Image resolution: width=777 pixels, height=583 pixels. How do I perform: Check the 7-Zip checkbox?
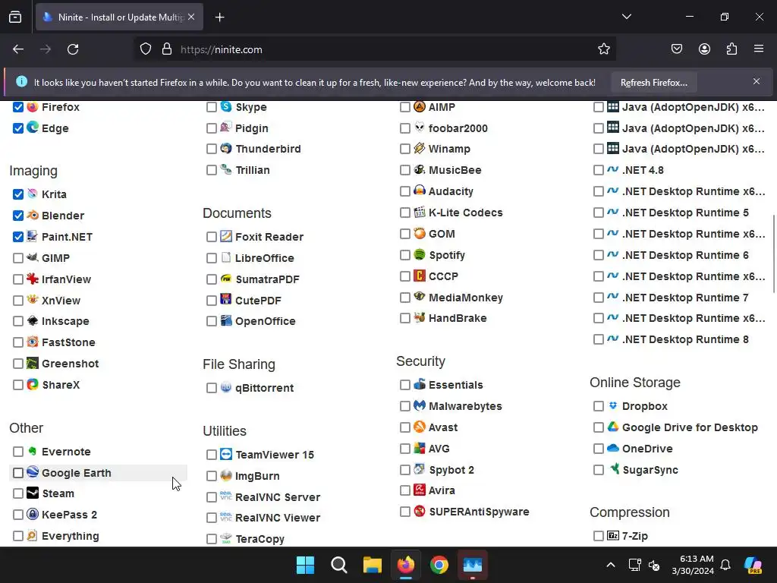[599, 536]
